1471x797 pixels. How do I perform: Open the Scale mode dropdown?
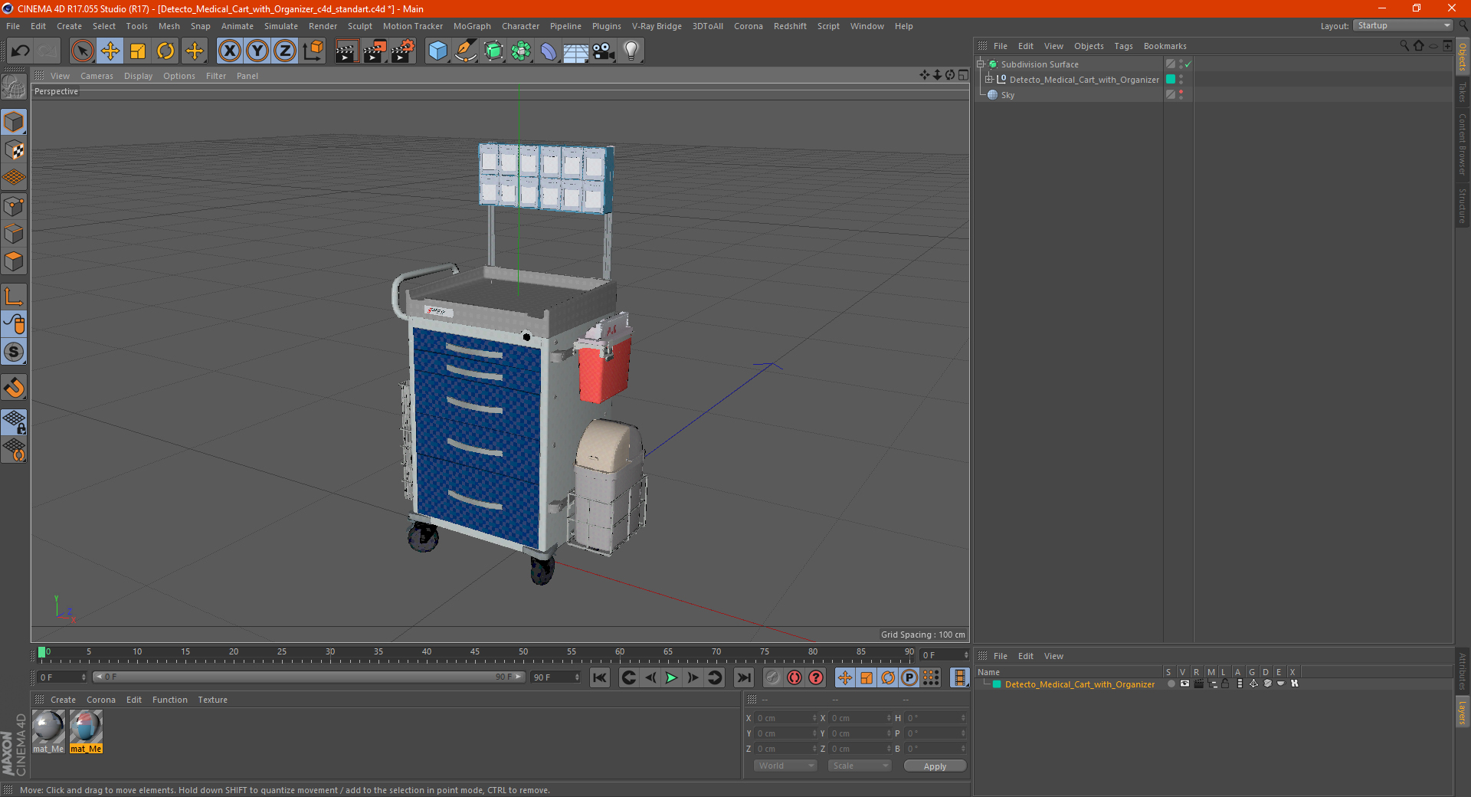[860, 766]
